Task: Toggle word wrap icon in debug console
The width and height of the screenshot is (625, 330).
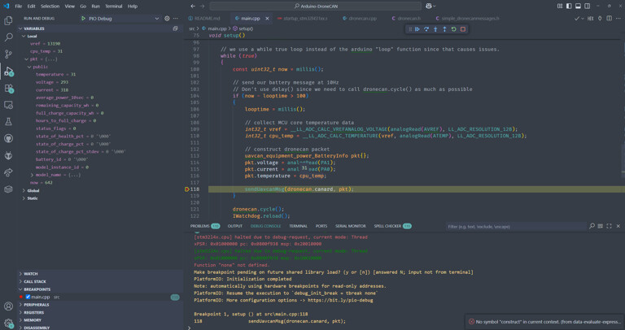Action: point(600,226)
